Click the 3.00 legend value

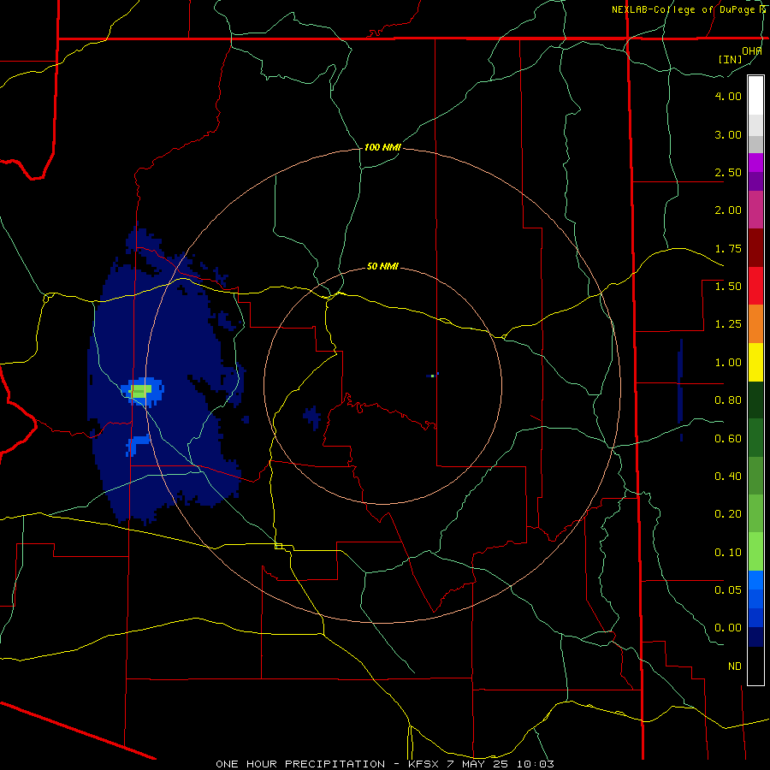728,134
